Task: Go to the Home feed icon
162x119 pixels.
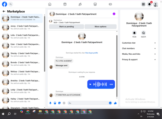Action: pyautogui.click(x=50, y=4)
